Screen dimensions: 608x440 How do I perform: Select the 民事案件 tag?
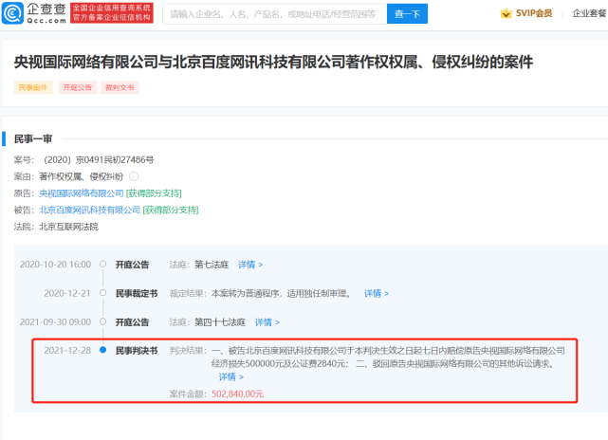(33, 87)
